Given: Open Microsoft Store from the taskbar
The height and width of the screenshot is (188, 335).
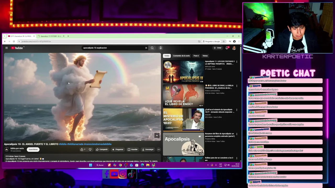Looking at the screenshot, I should tap(137, 165).
